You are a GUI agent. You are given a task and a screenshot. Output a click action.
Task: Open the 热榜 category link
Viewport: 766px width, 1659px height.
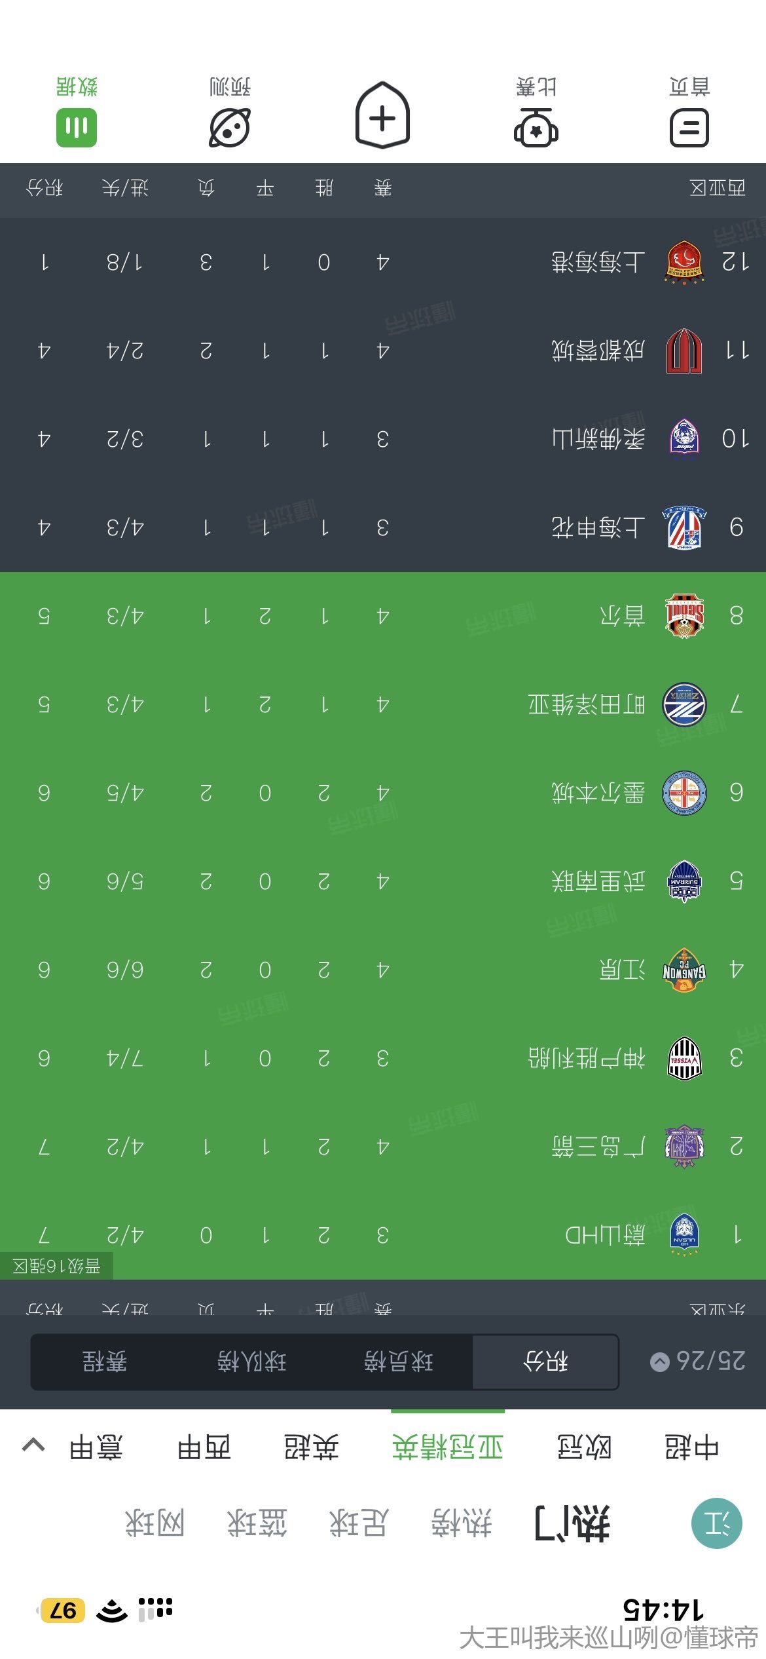(x=462, y=1523)
